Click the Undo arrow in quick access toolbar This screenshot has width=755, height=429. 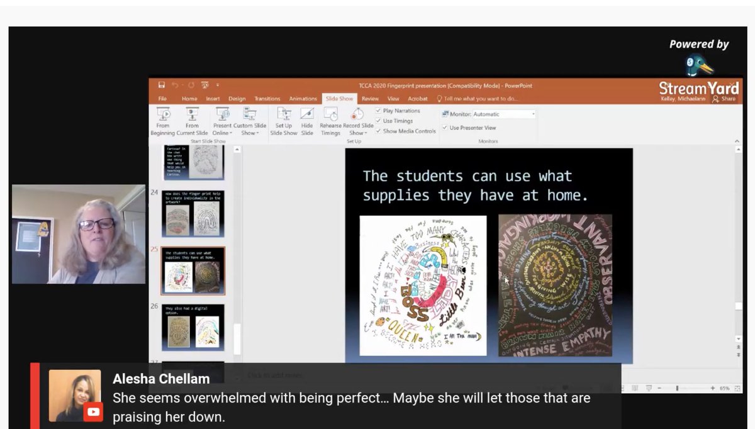tap(176, 85)
